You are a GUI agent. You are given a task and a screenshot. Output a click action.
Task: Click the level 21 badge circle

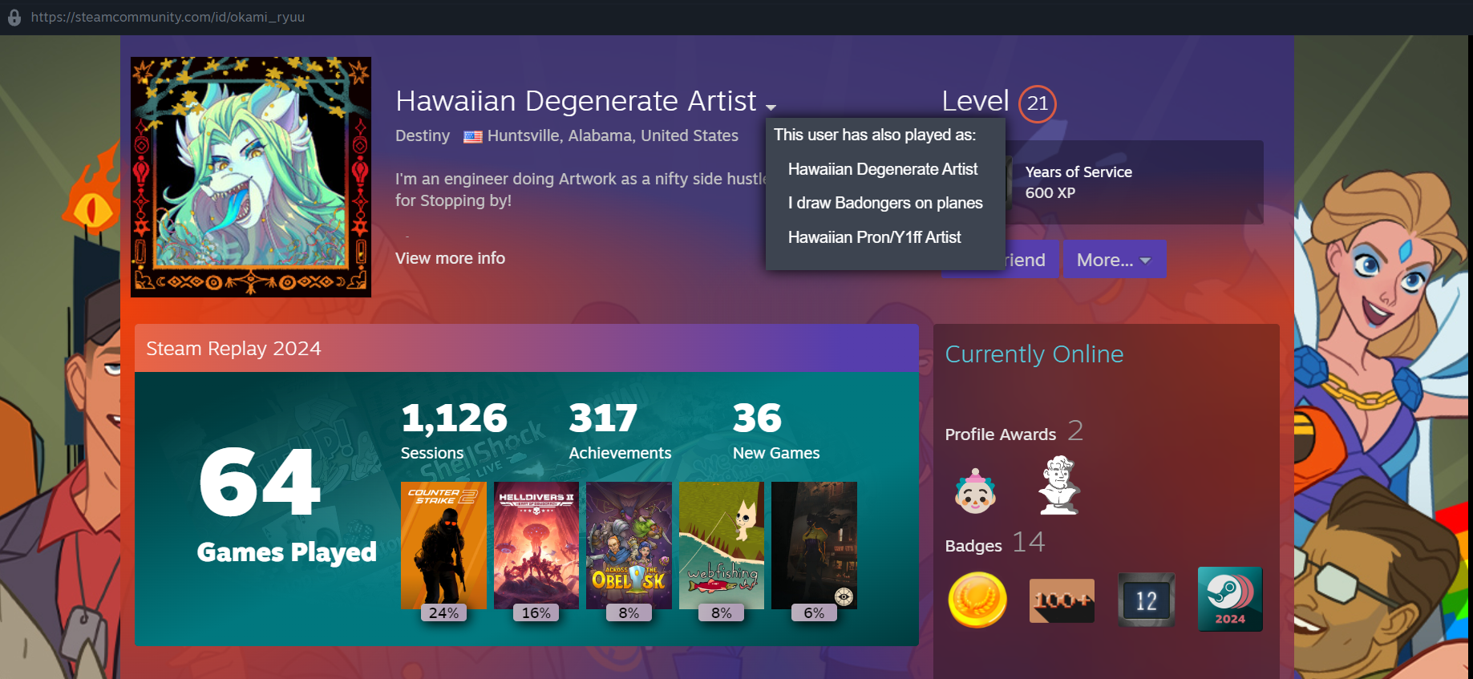(x=1038, y=103)
